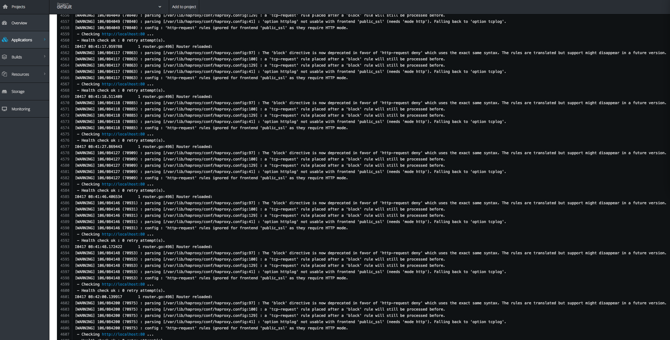Click 'http-request' rules warning on line 4590
Image resolution: width=670 pixels, height=340 pixels.
click(211, 228)
